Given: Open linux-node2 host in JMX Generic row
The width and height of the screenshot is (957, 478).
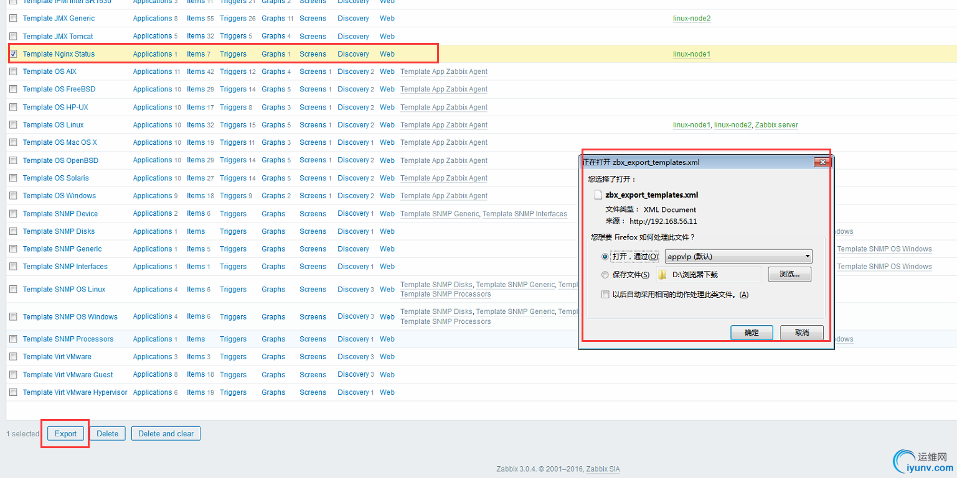Looking at the screenshot, I should (x=692, y=19).
